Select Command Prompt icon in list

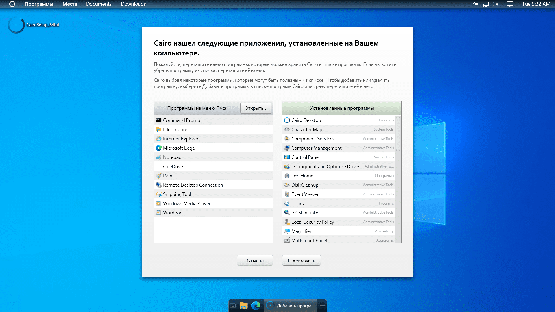click(158, 120)
